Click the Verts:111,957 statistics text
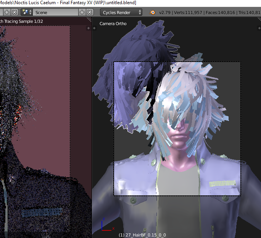This screenshot has height=238, width=261. click(x=188, y=13)
